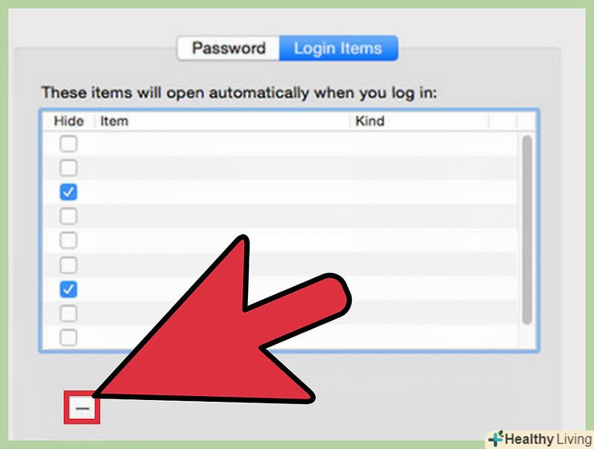The height and width of the screenshot is (449, 594).
Task: Sort by the Hide column header
Action: point(69,121)
